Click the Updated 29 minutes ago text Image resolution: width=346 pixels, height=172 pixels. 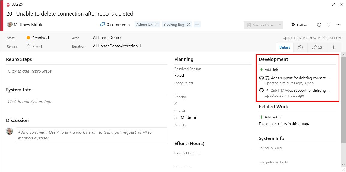[x=284, y=96]
